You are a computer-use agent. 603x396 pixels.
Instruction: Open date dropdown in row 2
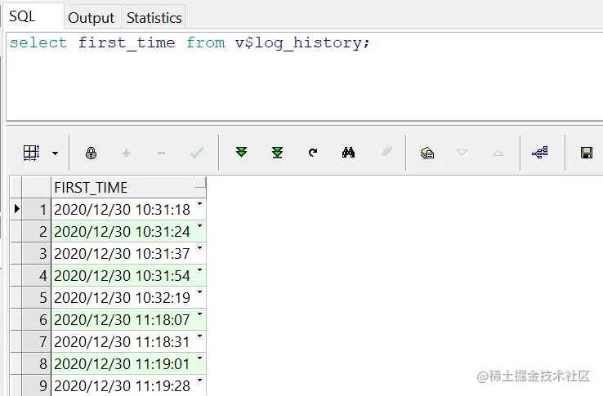(199, 225)
